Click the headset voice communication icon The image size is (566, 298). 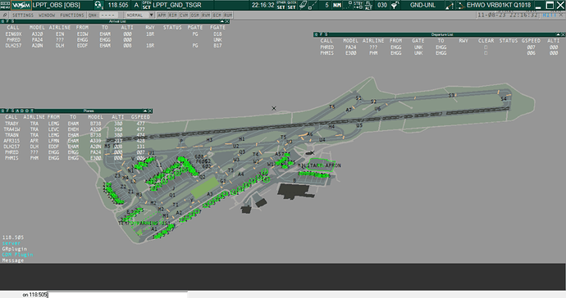(98, 5)
